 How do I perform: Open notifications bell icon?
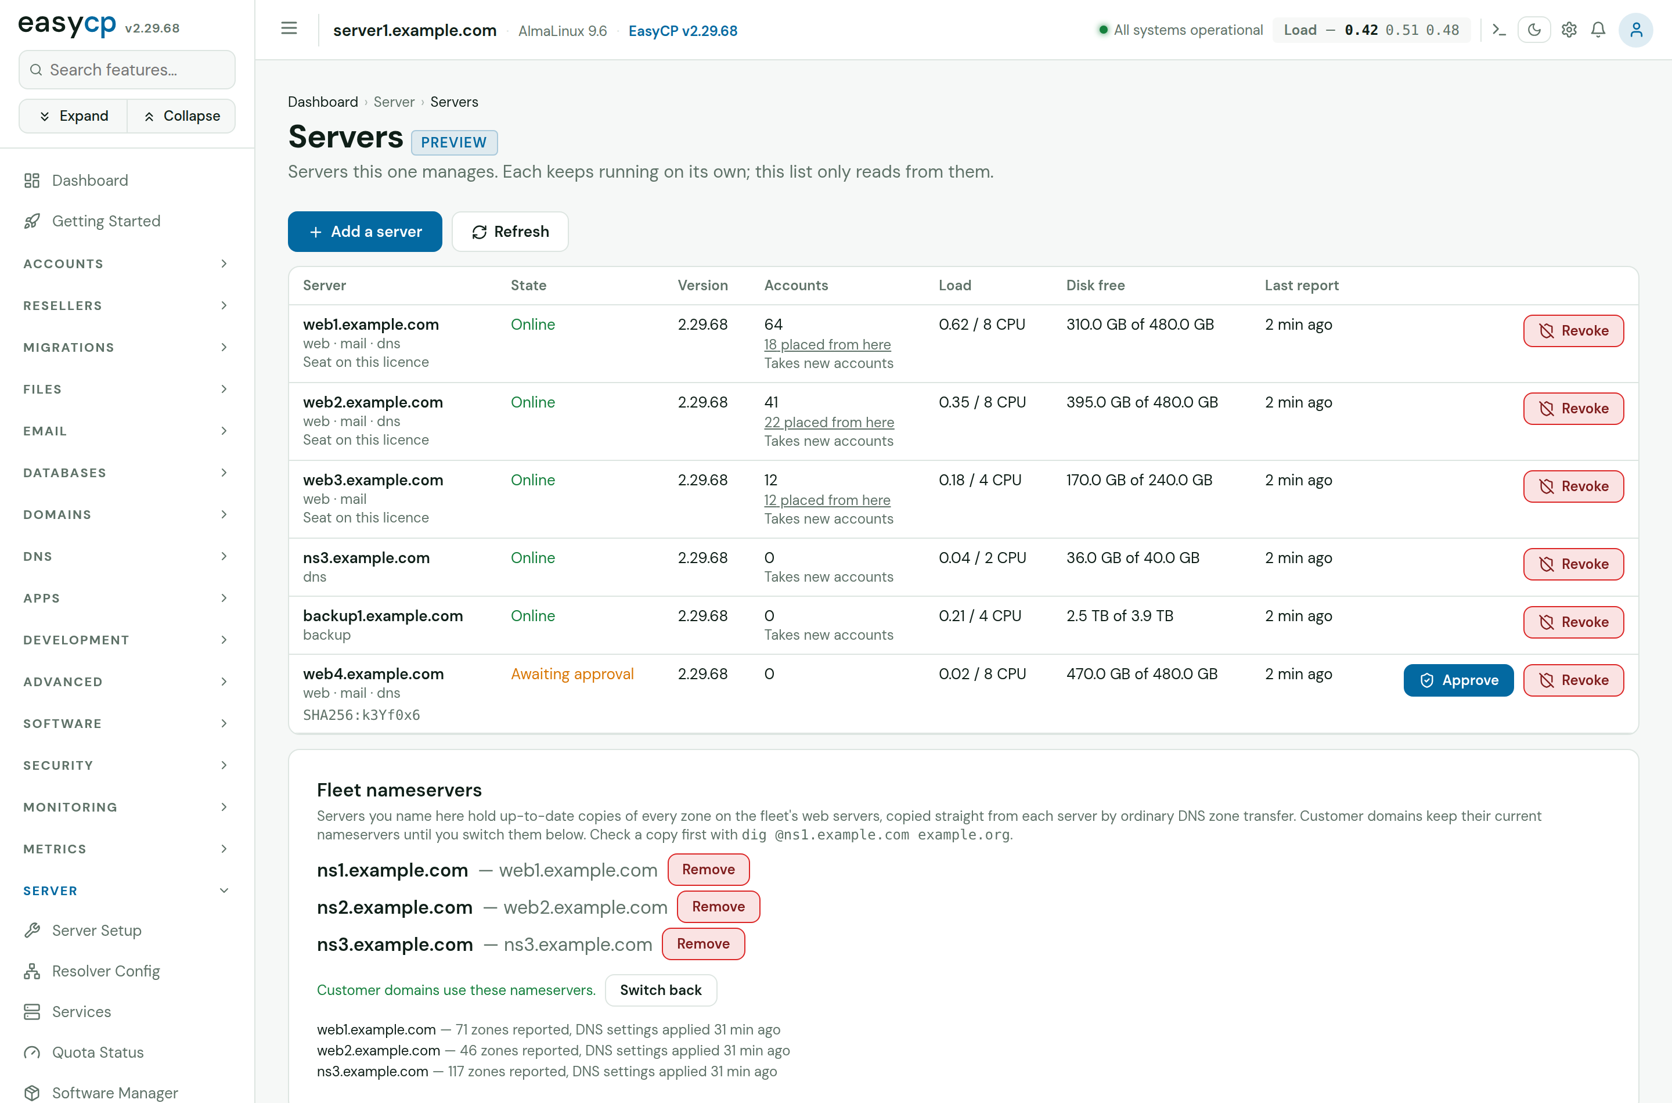coord(1598,30)
